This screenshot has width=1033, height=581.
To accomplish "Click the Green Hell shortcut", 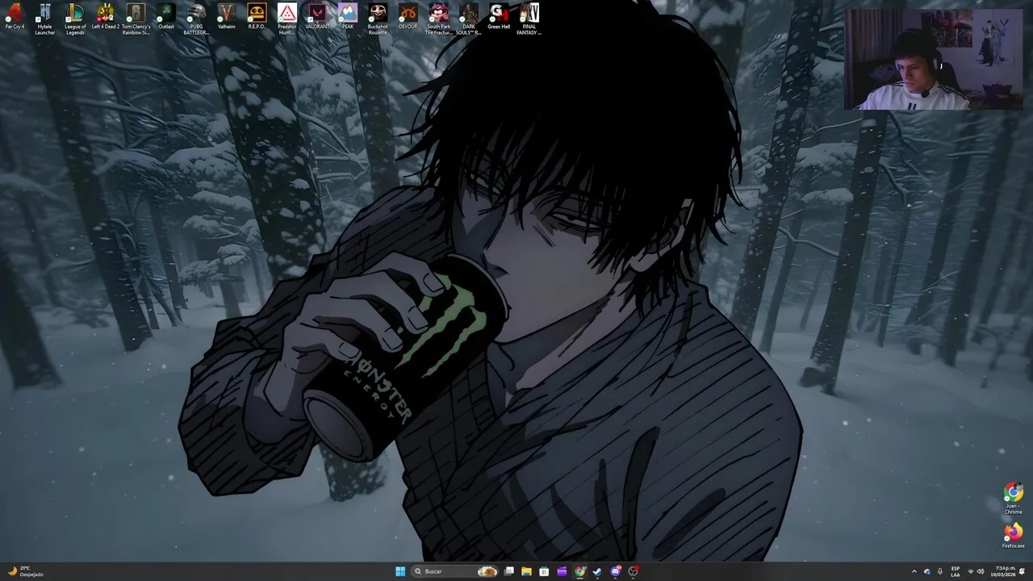I will point(499,16).
